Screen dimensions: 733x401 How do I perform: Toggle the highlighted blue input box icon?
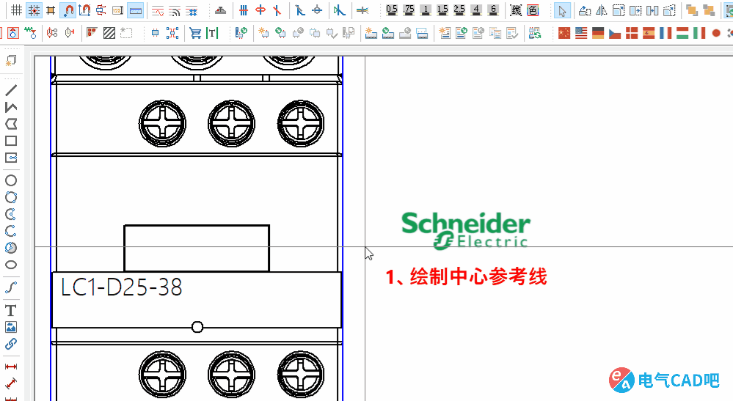136,10
